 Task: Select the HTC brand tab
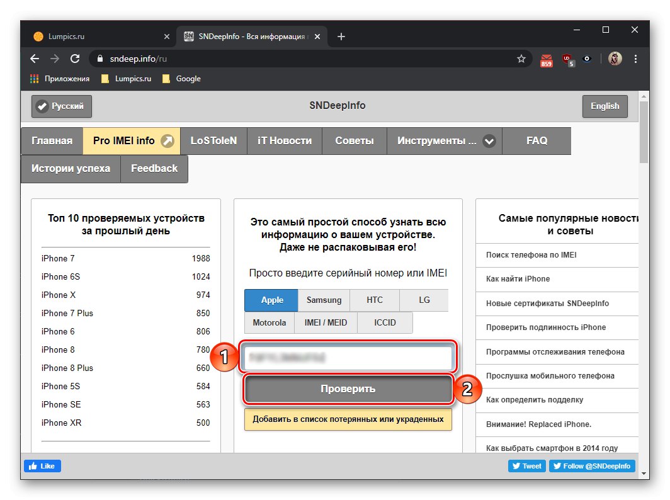[x=374, y=300]
